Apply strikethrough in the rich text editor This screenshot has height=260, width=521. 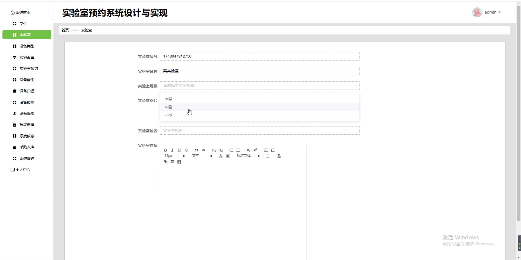186,150
